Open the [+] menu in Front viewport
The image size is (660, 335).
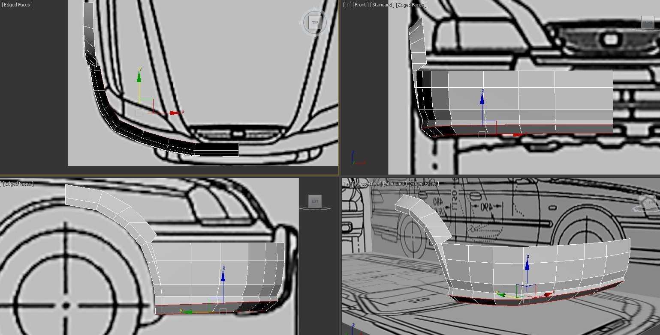coord(347,5)
